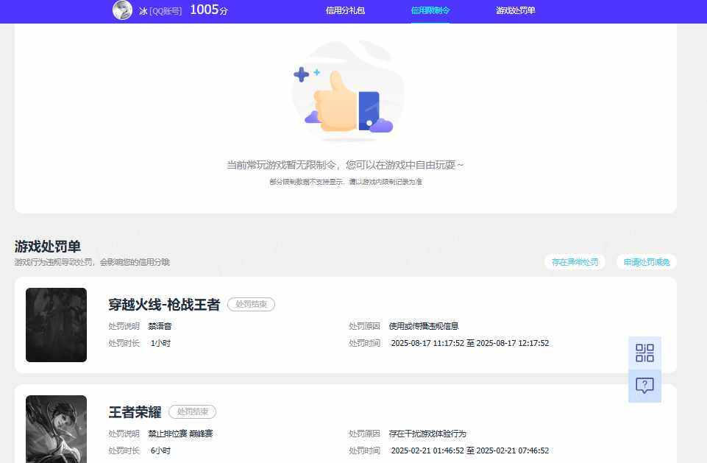Click the 游戏处罚单 section heading
707x463 pixels.
point(47,247)
